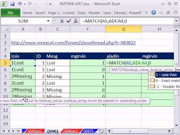Select column A header
Image resolution: width=180 pixels, height=135 pixels.
(22, 29)
